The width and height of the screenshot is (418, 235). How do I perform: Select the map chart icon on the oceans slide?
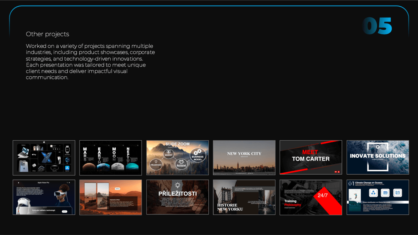point(385,193)
